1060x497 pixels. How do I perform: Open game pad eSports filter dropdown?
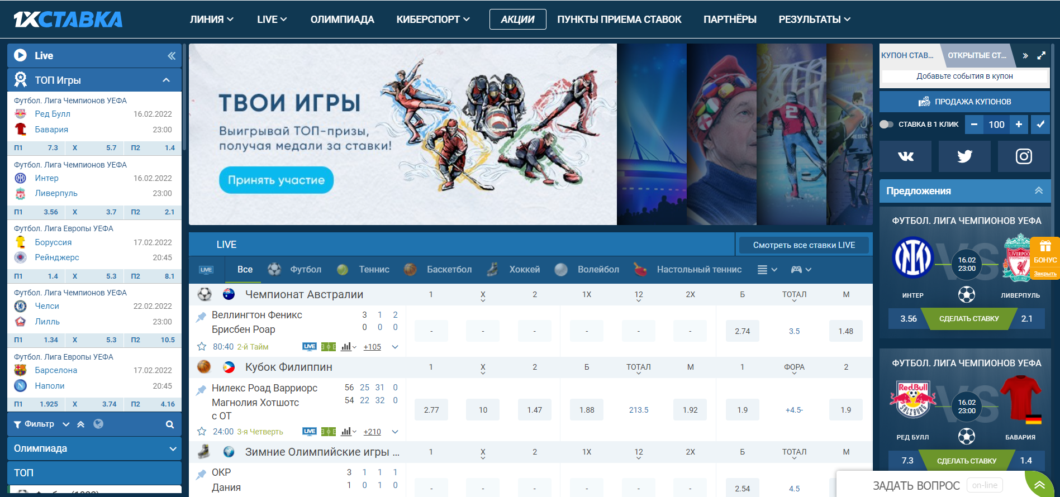pyautogui.click(x=801, y=270)
